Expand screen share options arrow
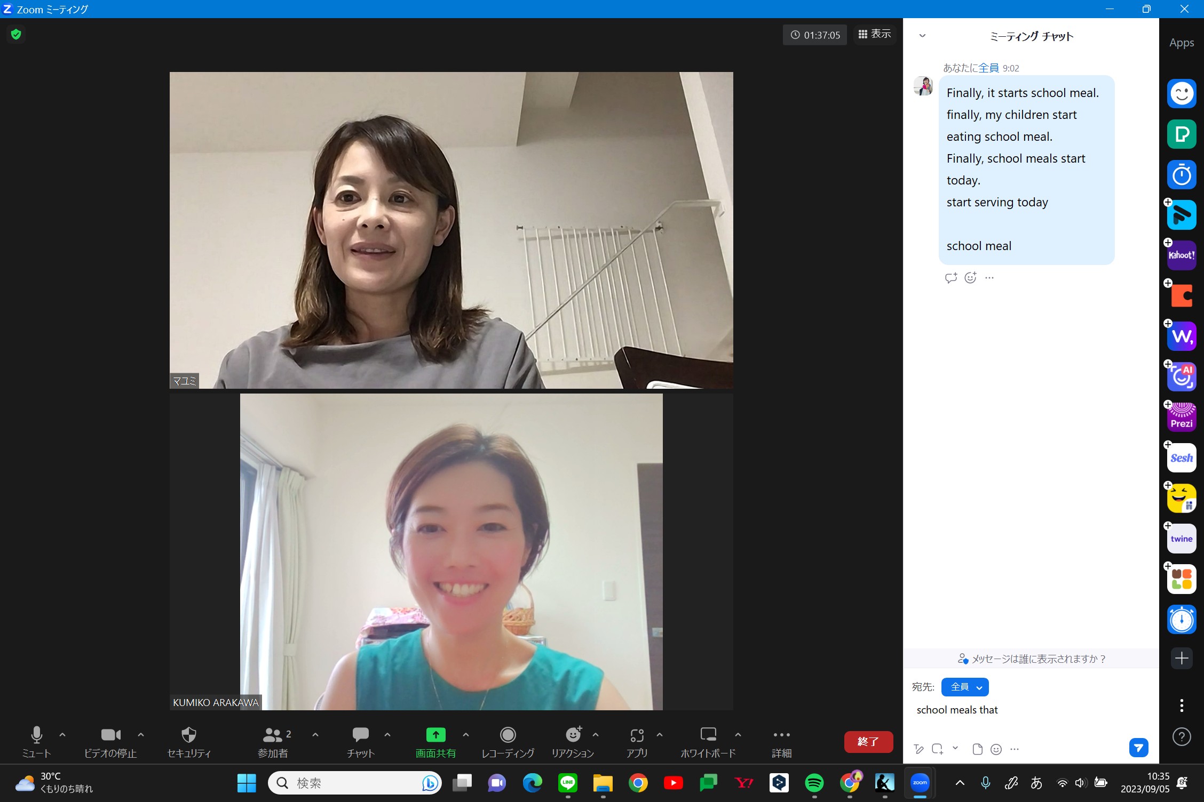 (x=466, y=735)
